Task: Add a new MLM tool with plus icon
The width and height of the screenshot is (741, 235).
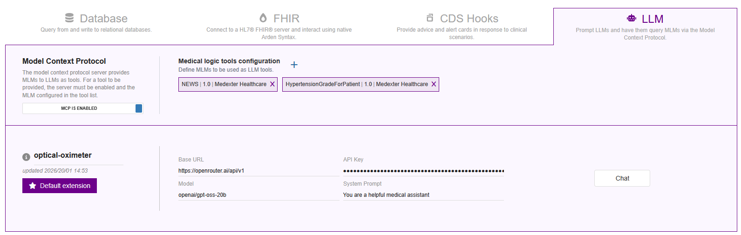Action: pos(294,65)
